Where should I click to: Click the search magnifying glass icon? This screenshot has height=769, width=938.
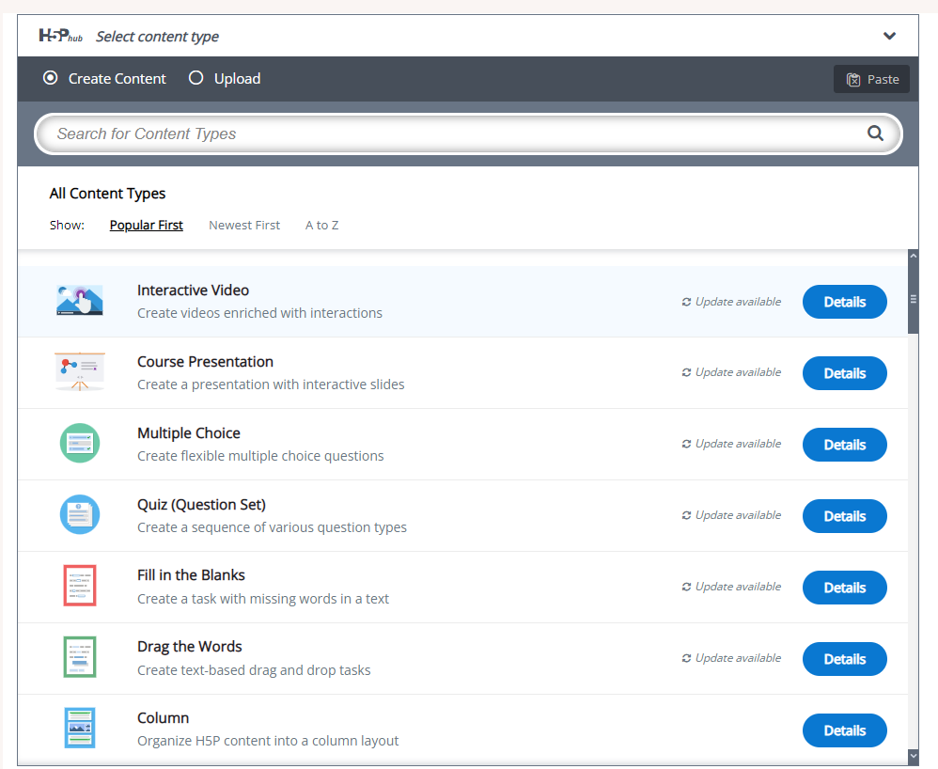[875, 133]
